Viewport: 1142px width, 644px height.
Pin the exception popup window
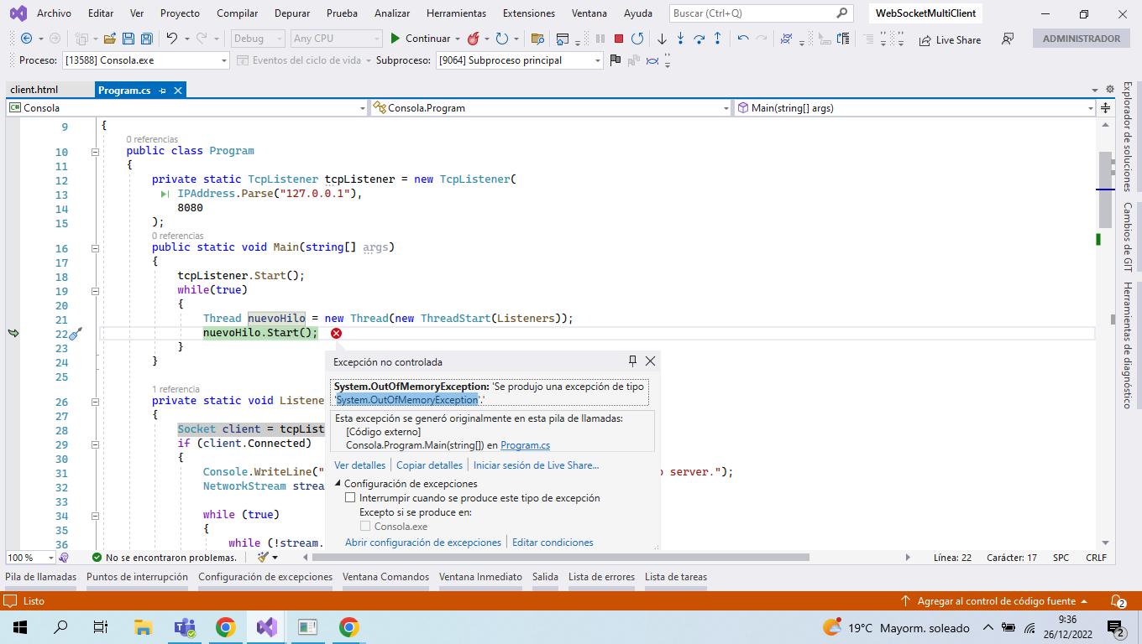[632, 361]
